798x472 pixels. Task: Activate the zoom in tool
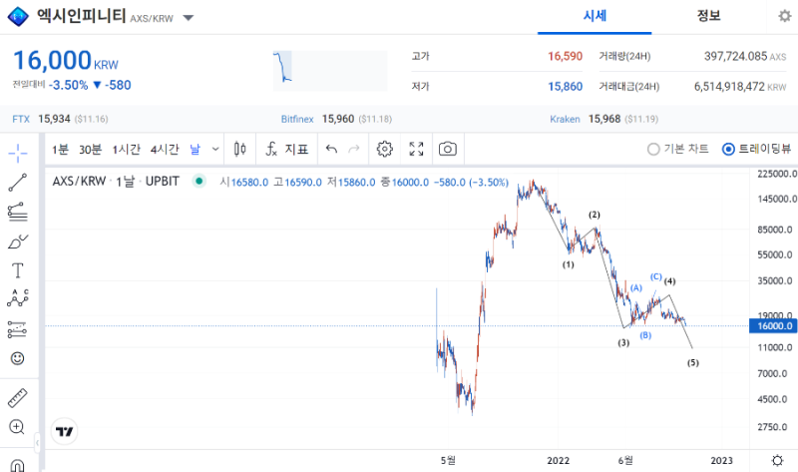coord(17,427)
